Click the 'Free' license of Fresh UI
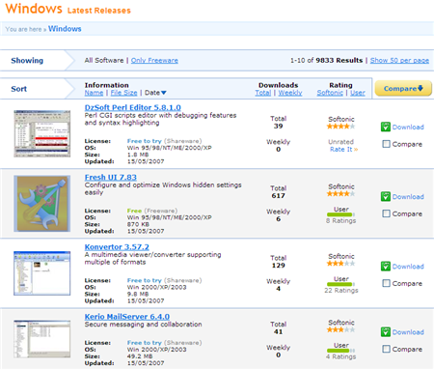434x369 pixels. tap(134, 211)
